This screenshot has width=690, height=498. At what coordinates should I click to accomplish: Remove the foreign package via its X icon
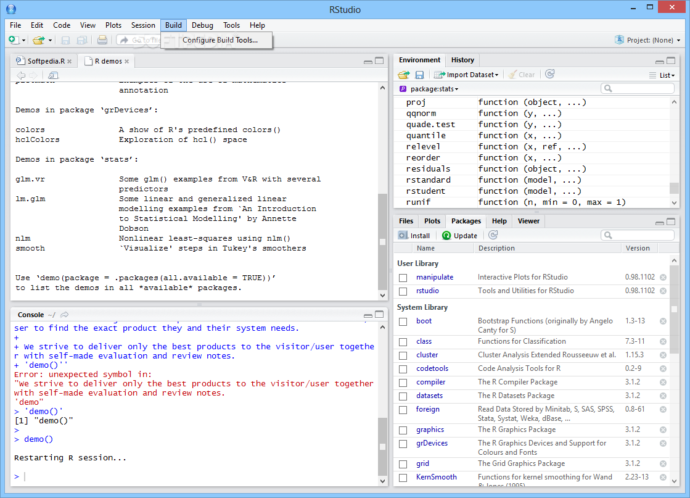coord(663,410)
